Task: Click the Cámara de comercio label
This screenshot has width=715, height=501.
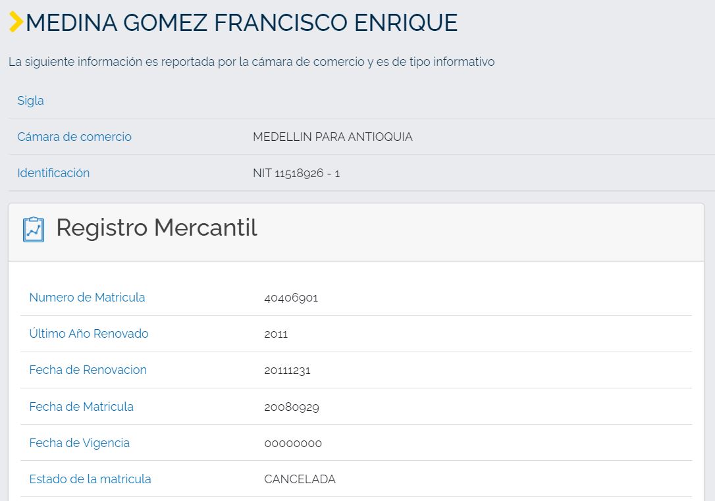Action: click(x=74, y=137)
